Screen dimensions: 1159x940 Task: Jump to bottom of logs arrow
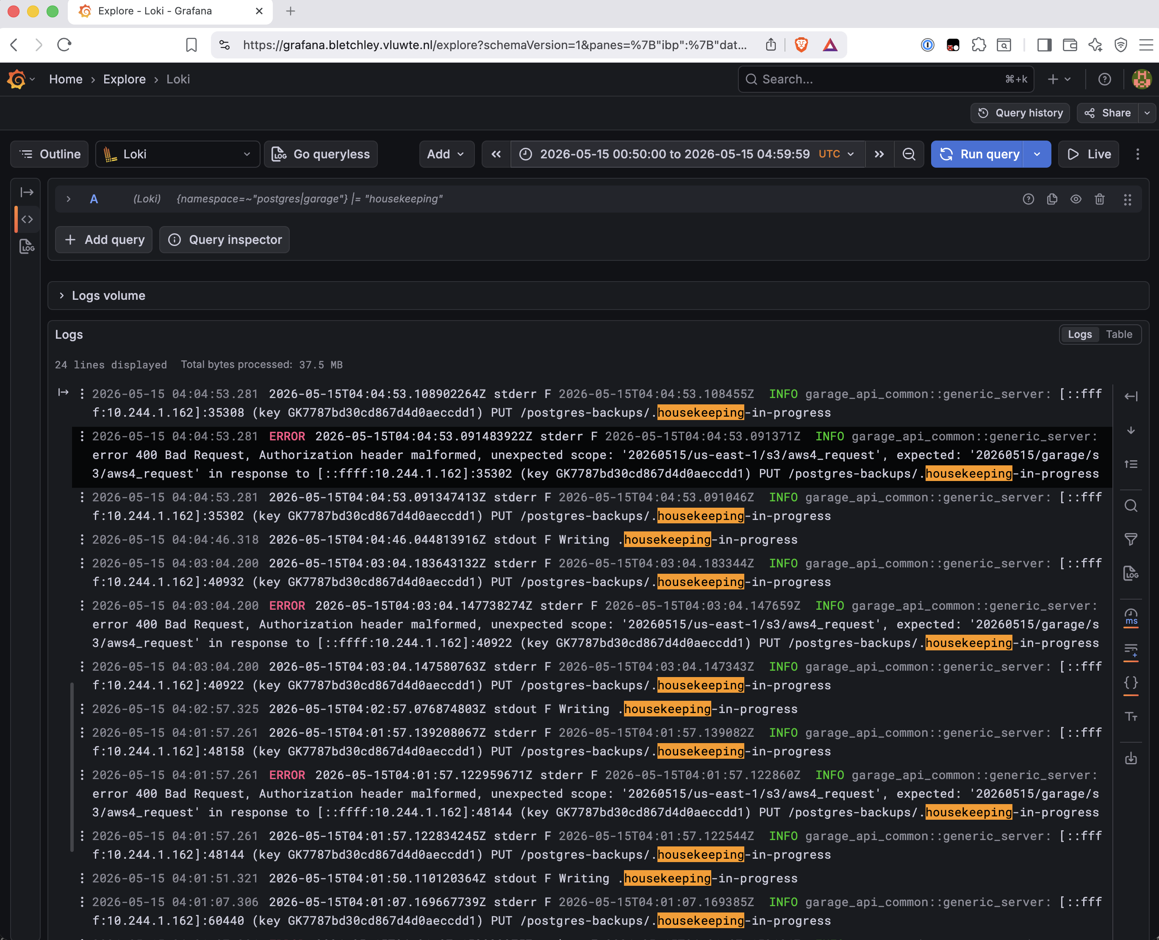tap(1131, 431)
